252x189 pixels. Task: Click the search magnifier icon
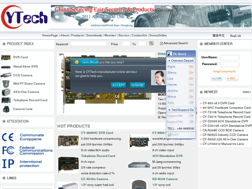151,43
